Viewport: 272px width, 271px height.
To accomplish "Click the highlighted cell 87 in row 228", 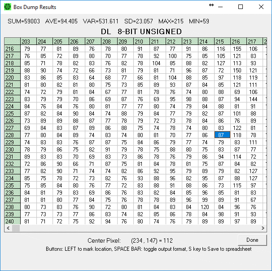I will 220,135.
